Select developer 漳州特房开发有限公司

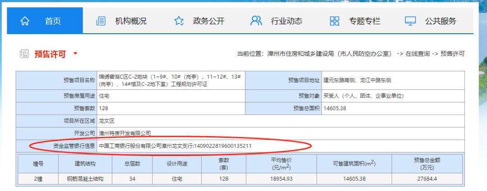125,133
